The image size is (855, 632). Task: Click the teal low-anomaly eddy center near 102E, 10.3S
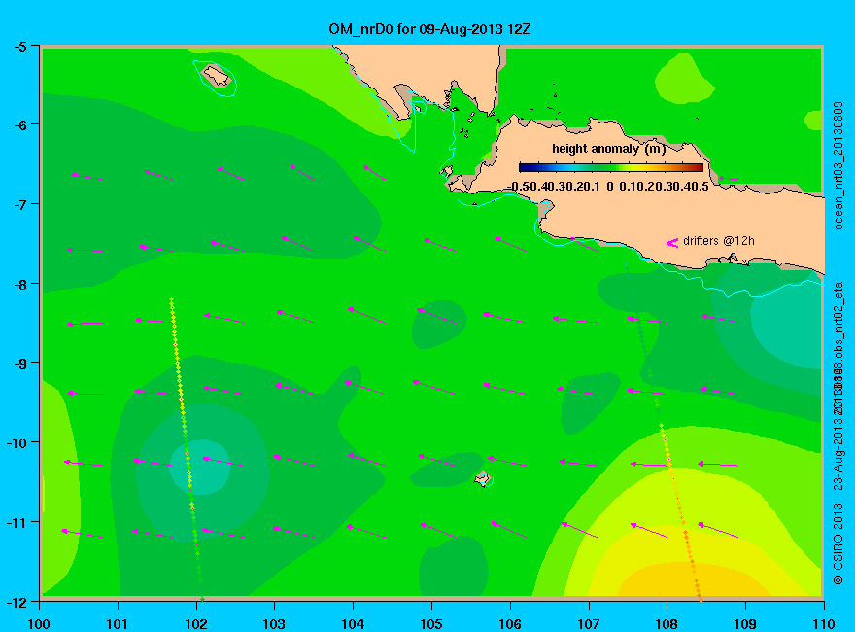[x=199, y=467]
